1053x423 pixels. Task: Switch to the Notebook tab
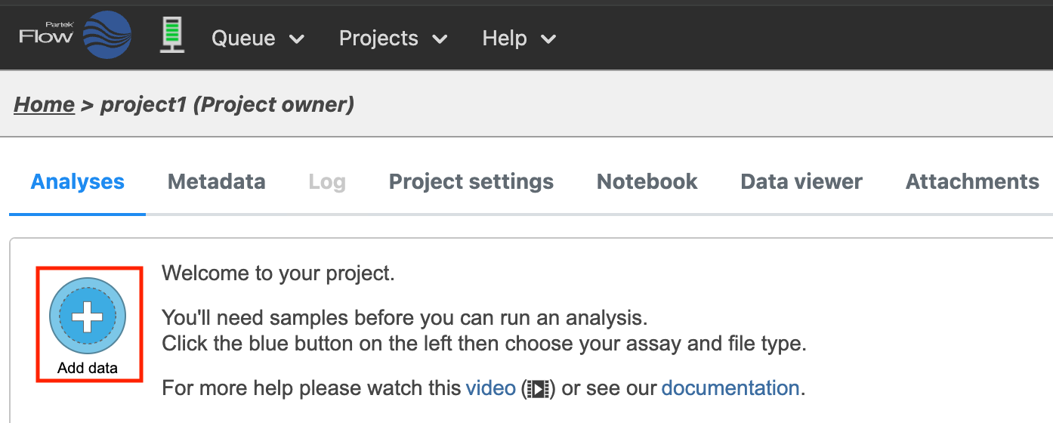647,182
